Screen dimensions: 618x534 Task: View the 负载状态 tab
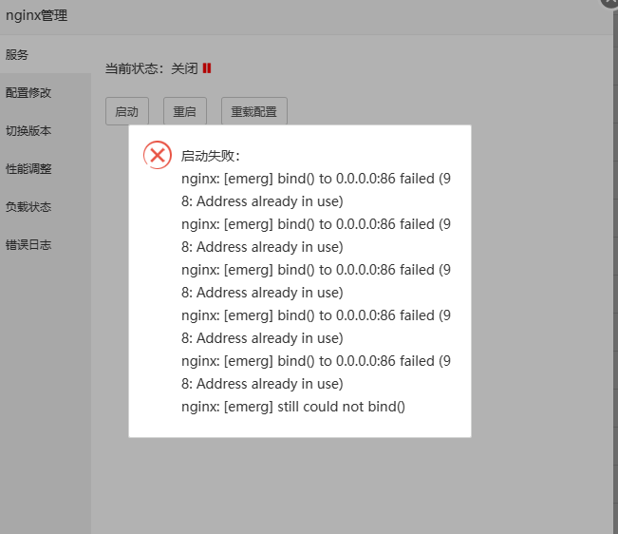tap(46, 206)
